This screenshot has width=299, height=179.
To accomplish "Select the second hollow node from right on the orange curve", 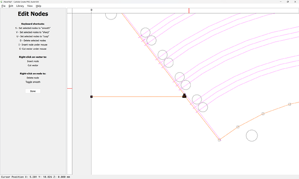I will point(263,114).
